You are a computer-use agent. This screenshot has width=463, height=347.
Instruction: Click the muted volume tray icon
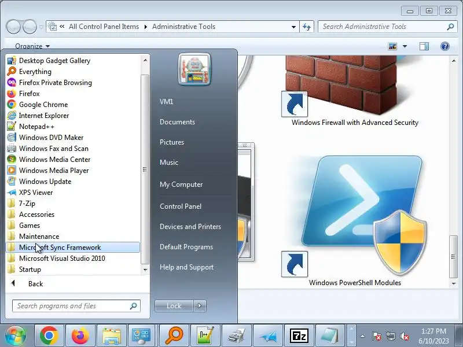tap(405, 336)
